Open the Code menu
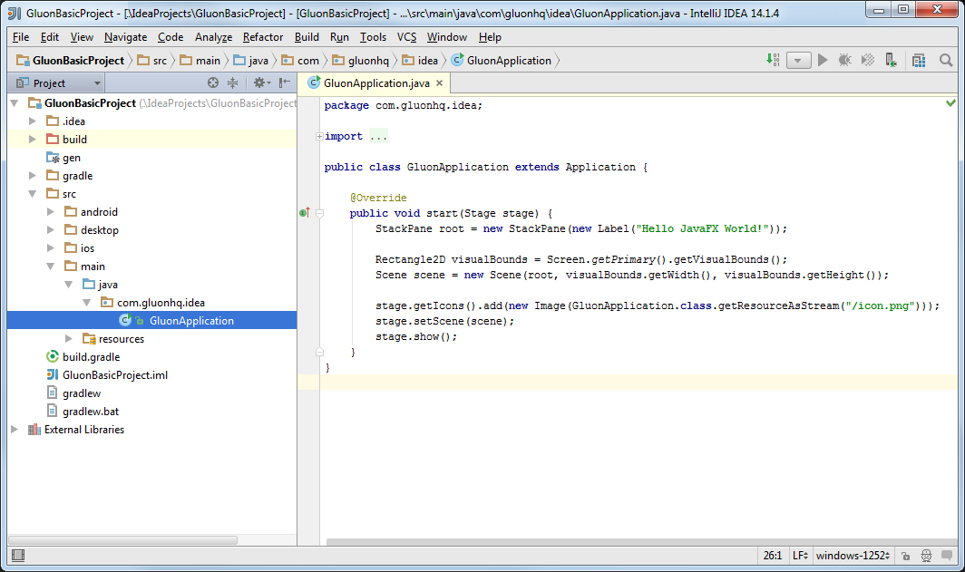Screen dimensions: 965x572 [171, 37]
